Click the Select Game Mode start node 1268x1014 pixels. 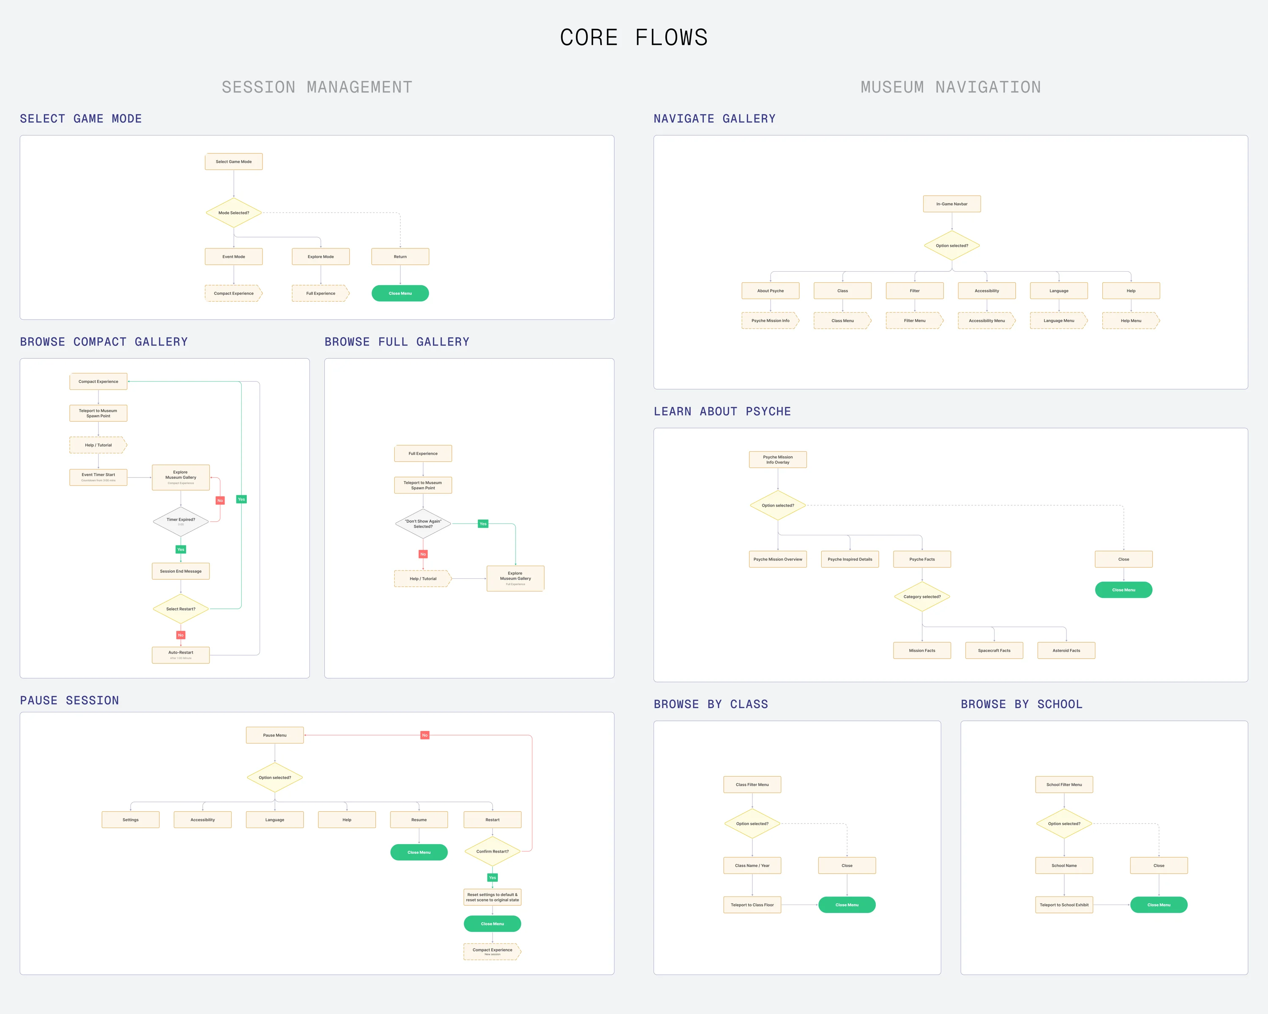pyautogui.click(x=233, y=162)
